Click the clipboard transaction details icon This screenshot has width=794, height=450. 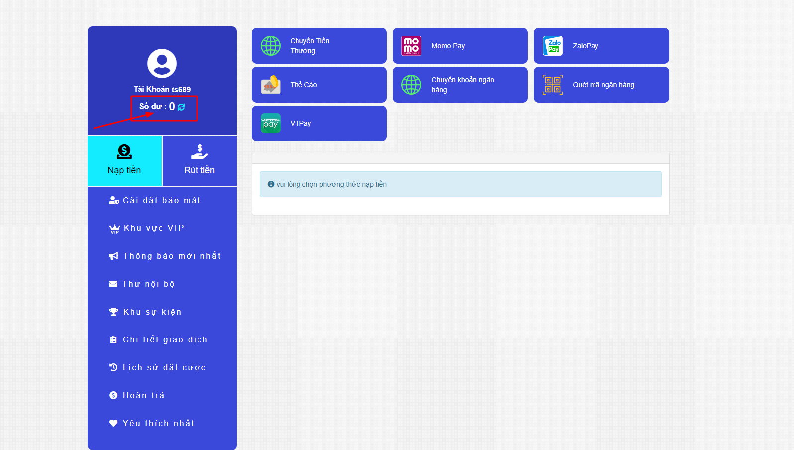113,339
